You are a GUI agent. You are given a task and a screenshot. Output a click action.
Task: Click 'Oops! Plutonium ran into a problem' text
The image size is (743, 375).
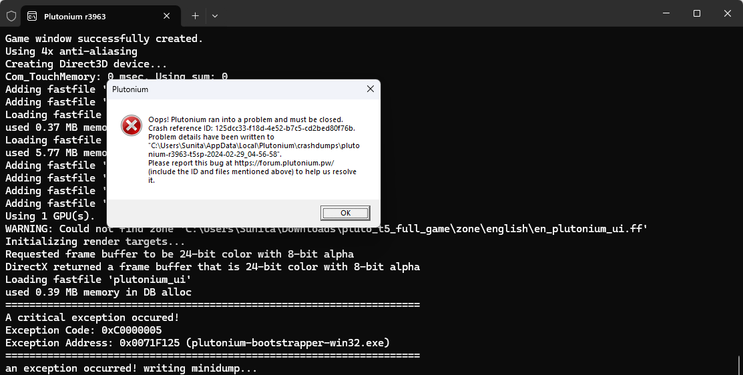pyautogui.click(x=246, y=120)
